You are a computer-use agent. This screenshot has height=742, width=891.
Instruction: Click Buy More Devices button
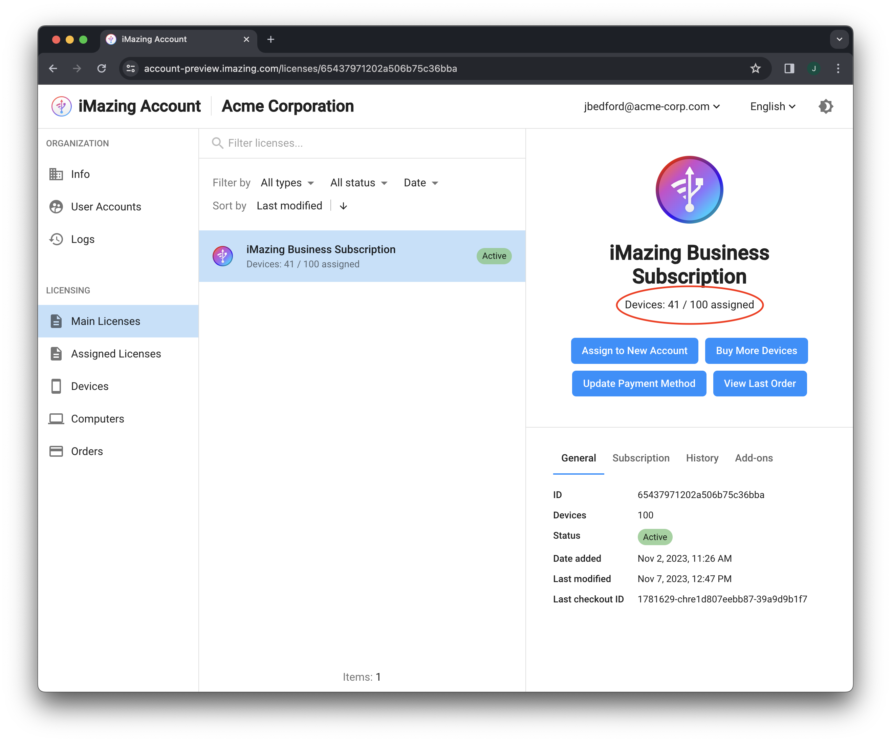pos(756,351)
